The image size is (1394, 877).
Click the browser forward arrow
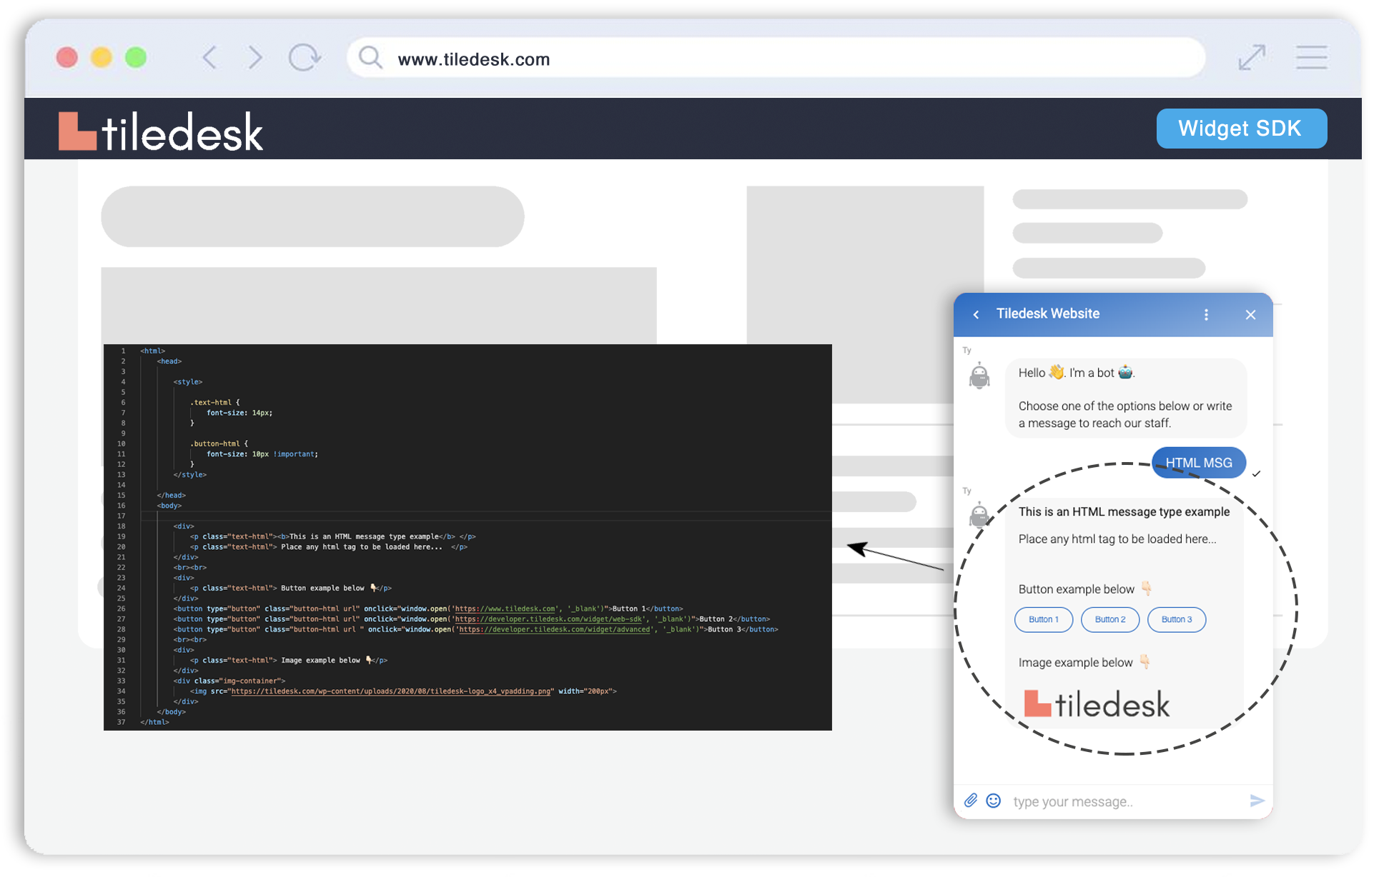click(254, 57)
